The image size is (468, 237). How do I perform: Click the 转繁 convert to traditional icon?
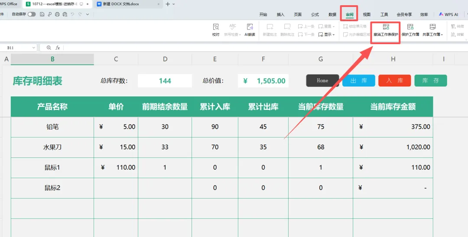[x=458, y=35]
